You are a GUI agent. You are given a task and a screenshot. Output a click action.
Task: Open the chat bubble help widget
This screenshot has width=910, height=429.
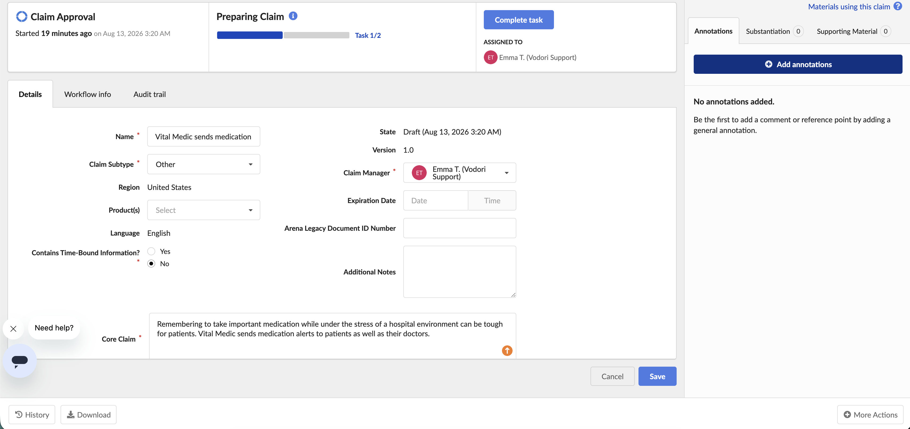pyautogui.click(x=19, y=361)
